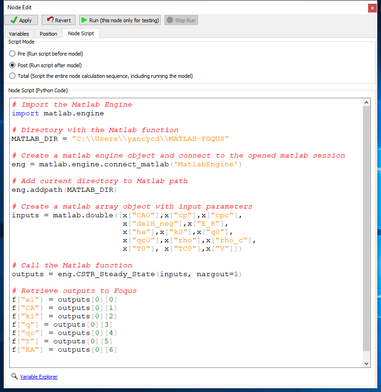
Task: Click the x["delH_neg"] input line
Action: tap(175, 224)
